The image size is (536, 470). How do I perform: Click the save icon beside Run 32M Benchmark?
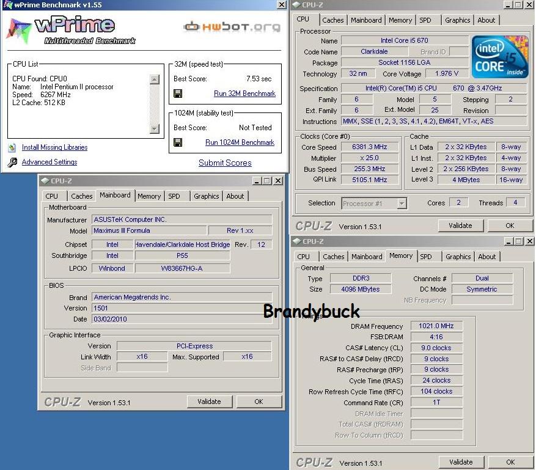178,94
